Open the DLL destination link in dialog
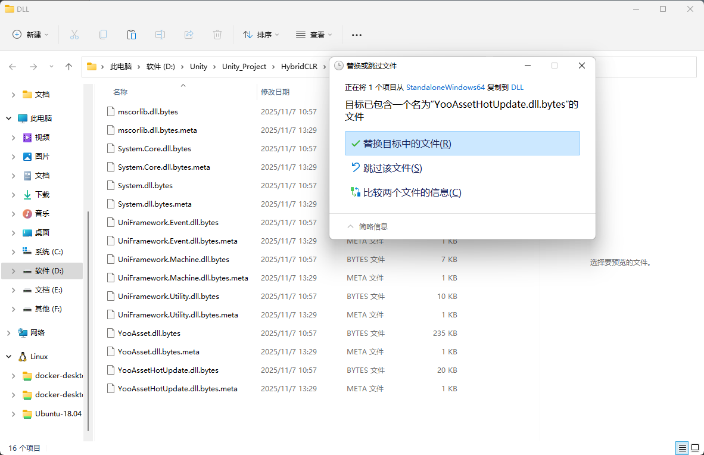This screenshot has height=455, width=704. tap(517, 87)
